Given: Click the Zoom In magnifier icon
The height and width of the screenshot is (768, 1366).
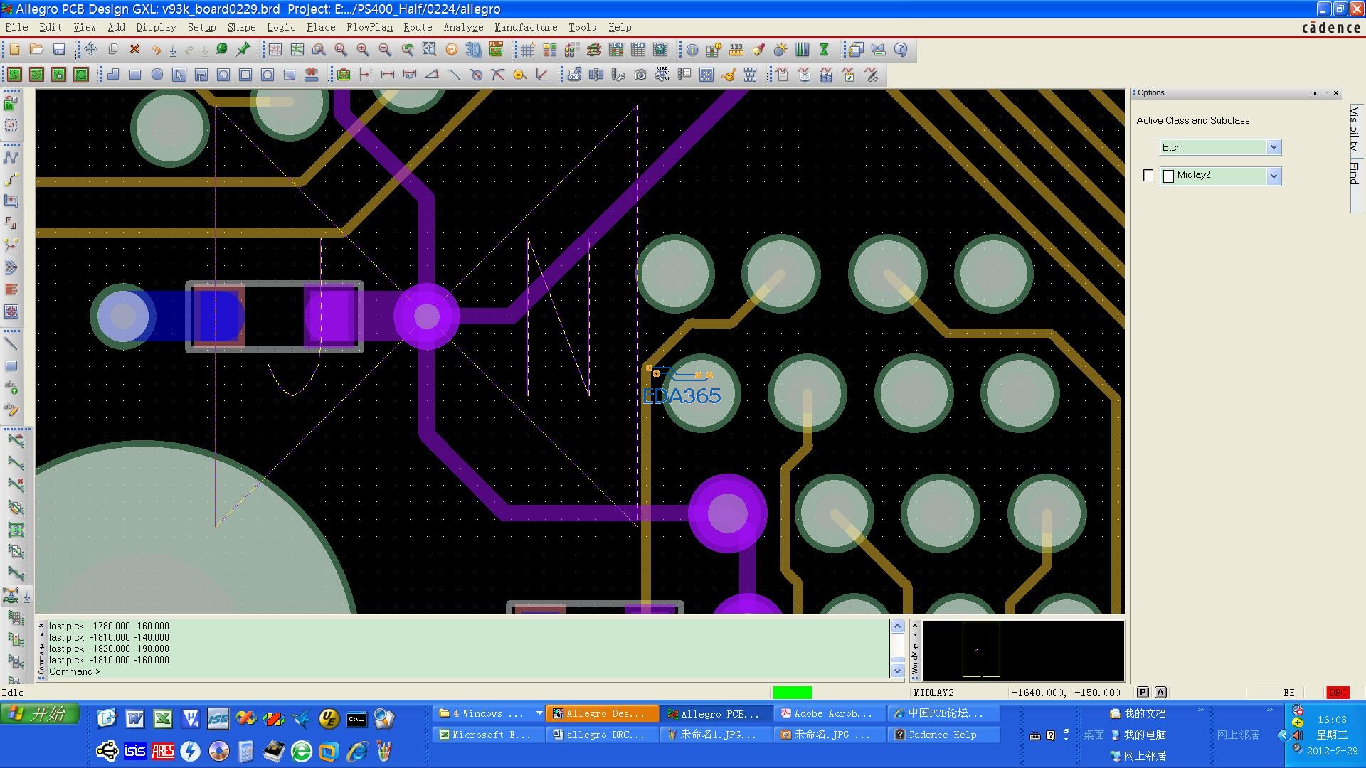Looking at the screenshot, I should coord(363,50).
